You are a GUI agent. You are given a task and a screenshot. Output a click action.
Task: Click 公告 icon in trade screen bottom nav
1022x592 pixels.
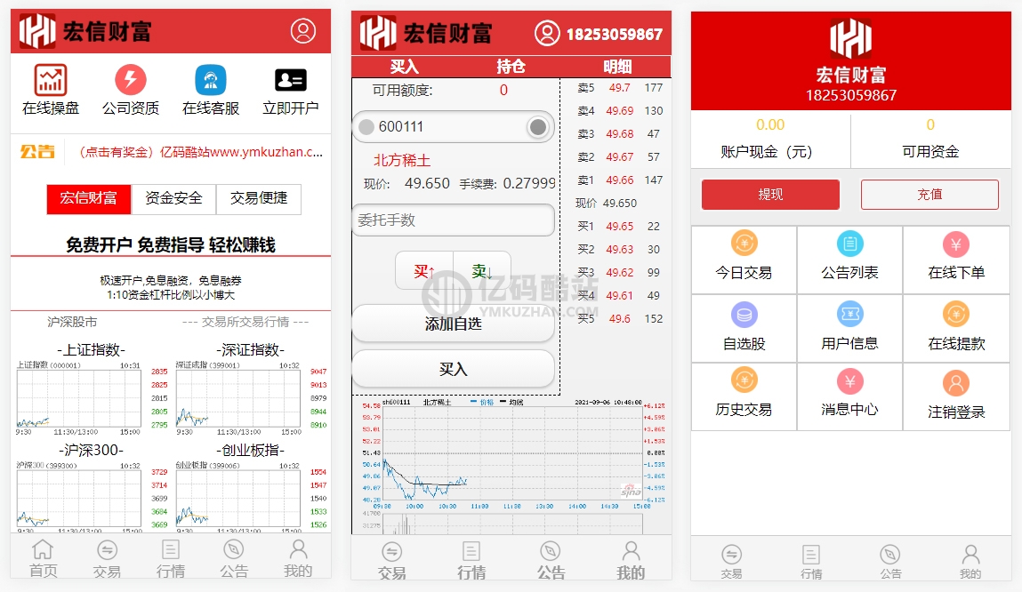550,551
